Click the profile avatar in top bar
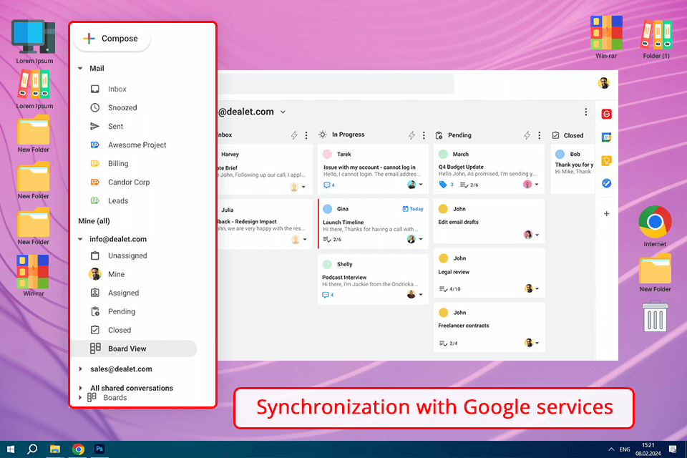 [x=604, y=83]
